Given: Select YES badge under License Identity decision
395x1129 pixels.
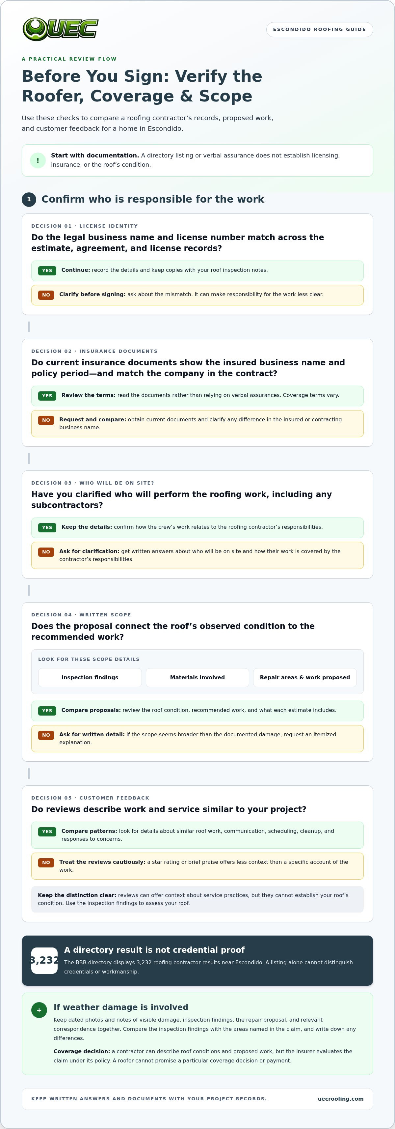Looking at the screenshot, I should [x=47, y=270].
